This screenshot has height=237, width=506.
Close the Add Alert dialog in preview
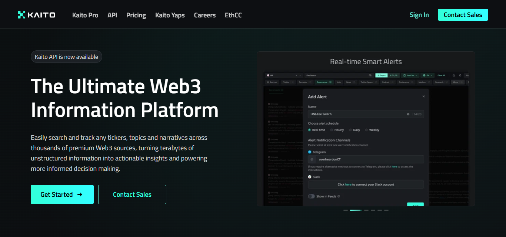coord(423,97)
